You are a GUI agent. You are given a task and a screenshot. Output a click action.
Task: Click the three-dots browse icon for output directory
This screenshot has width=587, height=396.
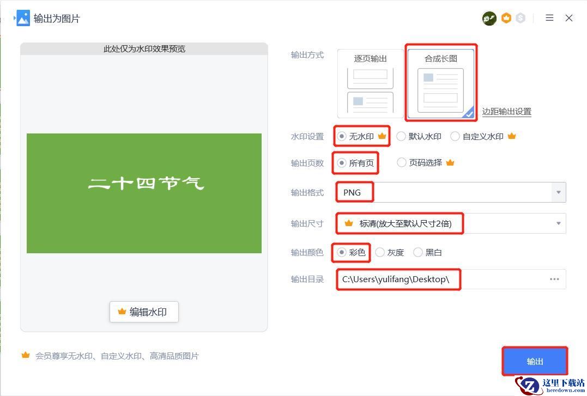point(554,279)
